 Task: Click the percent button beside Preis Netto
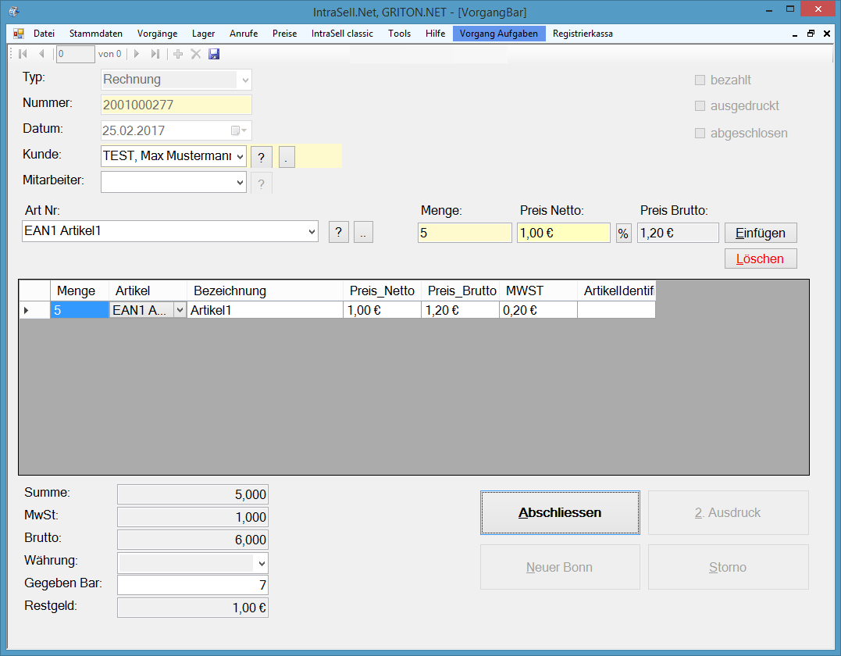[x=623, y=234]
